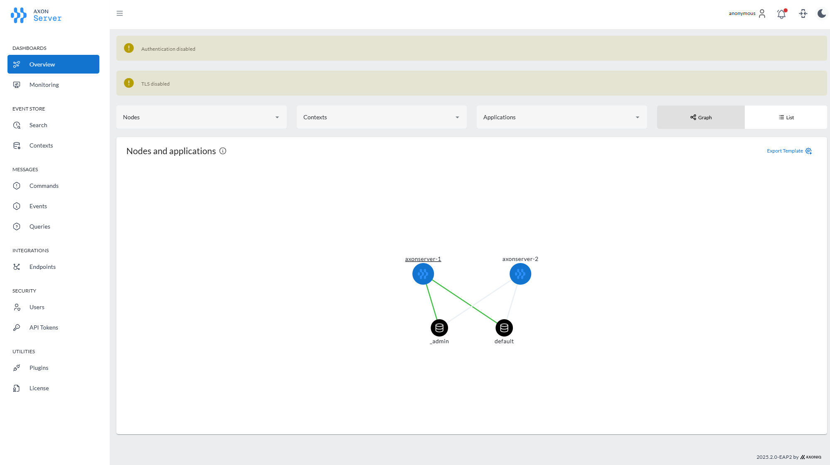Click the Export Template link
This screenshot has height=465, width=830.
pos(785,151)
